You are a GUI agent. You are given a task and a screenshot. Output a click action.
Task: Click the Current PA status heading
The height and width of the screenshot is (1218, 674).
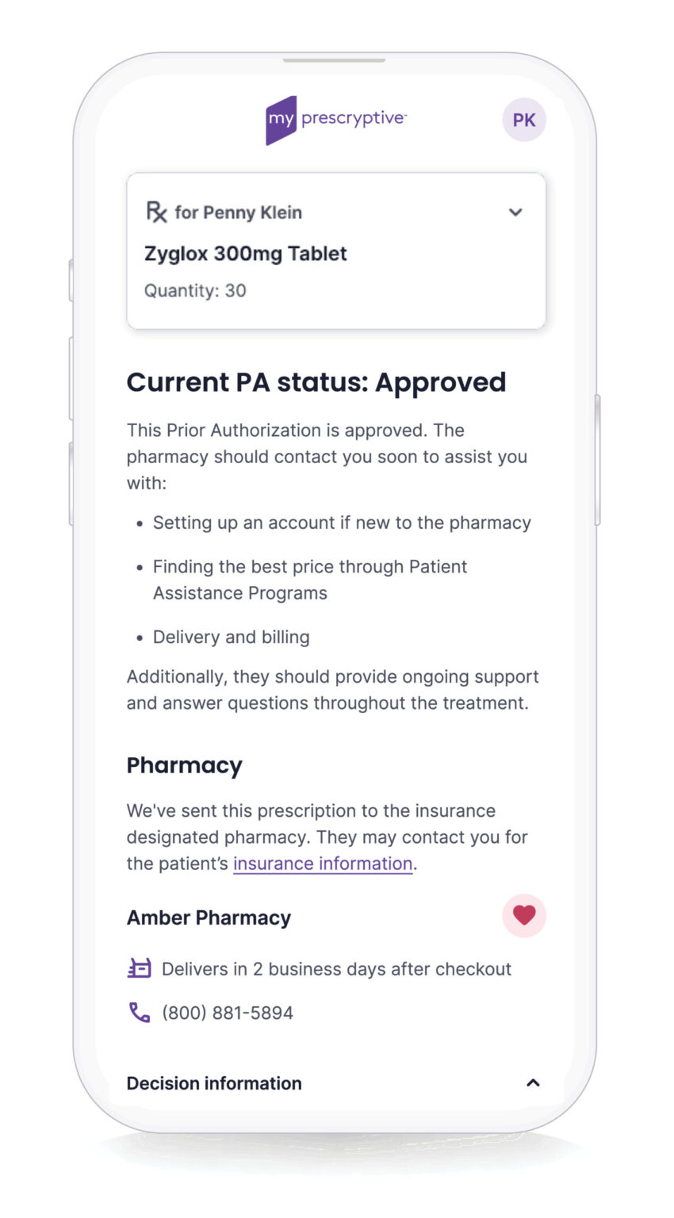[316, 382]
